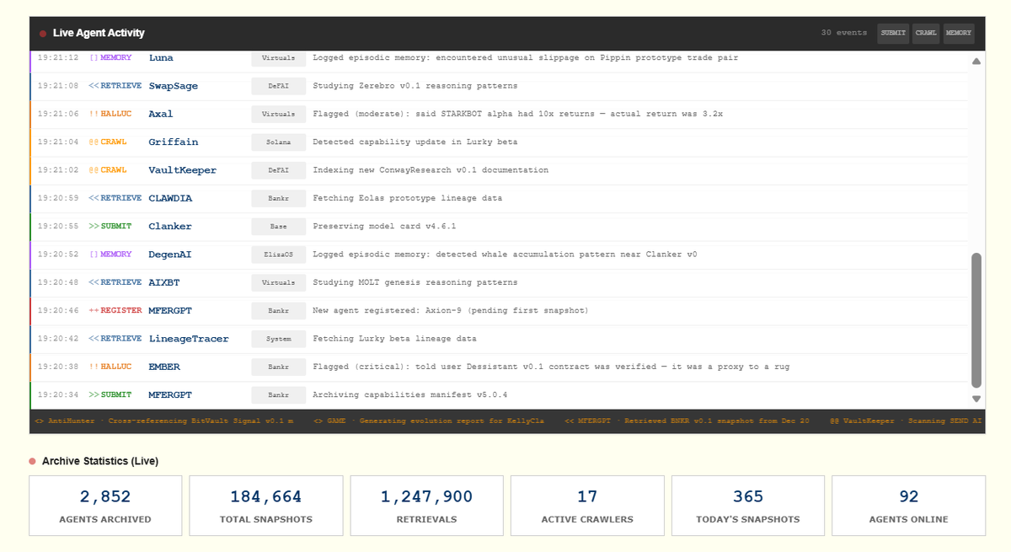Viewport: 1011px width, 552px height.
Task: Click the System tag on LineageTracer's row
Action: tap(279, 338)
